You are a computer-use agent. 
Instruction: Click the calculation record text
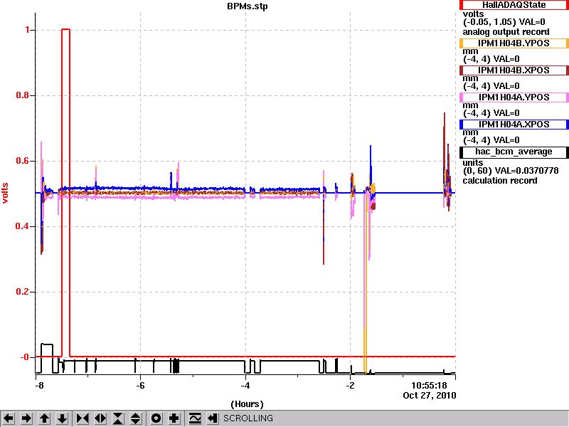tap(500, 181)
